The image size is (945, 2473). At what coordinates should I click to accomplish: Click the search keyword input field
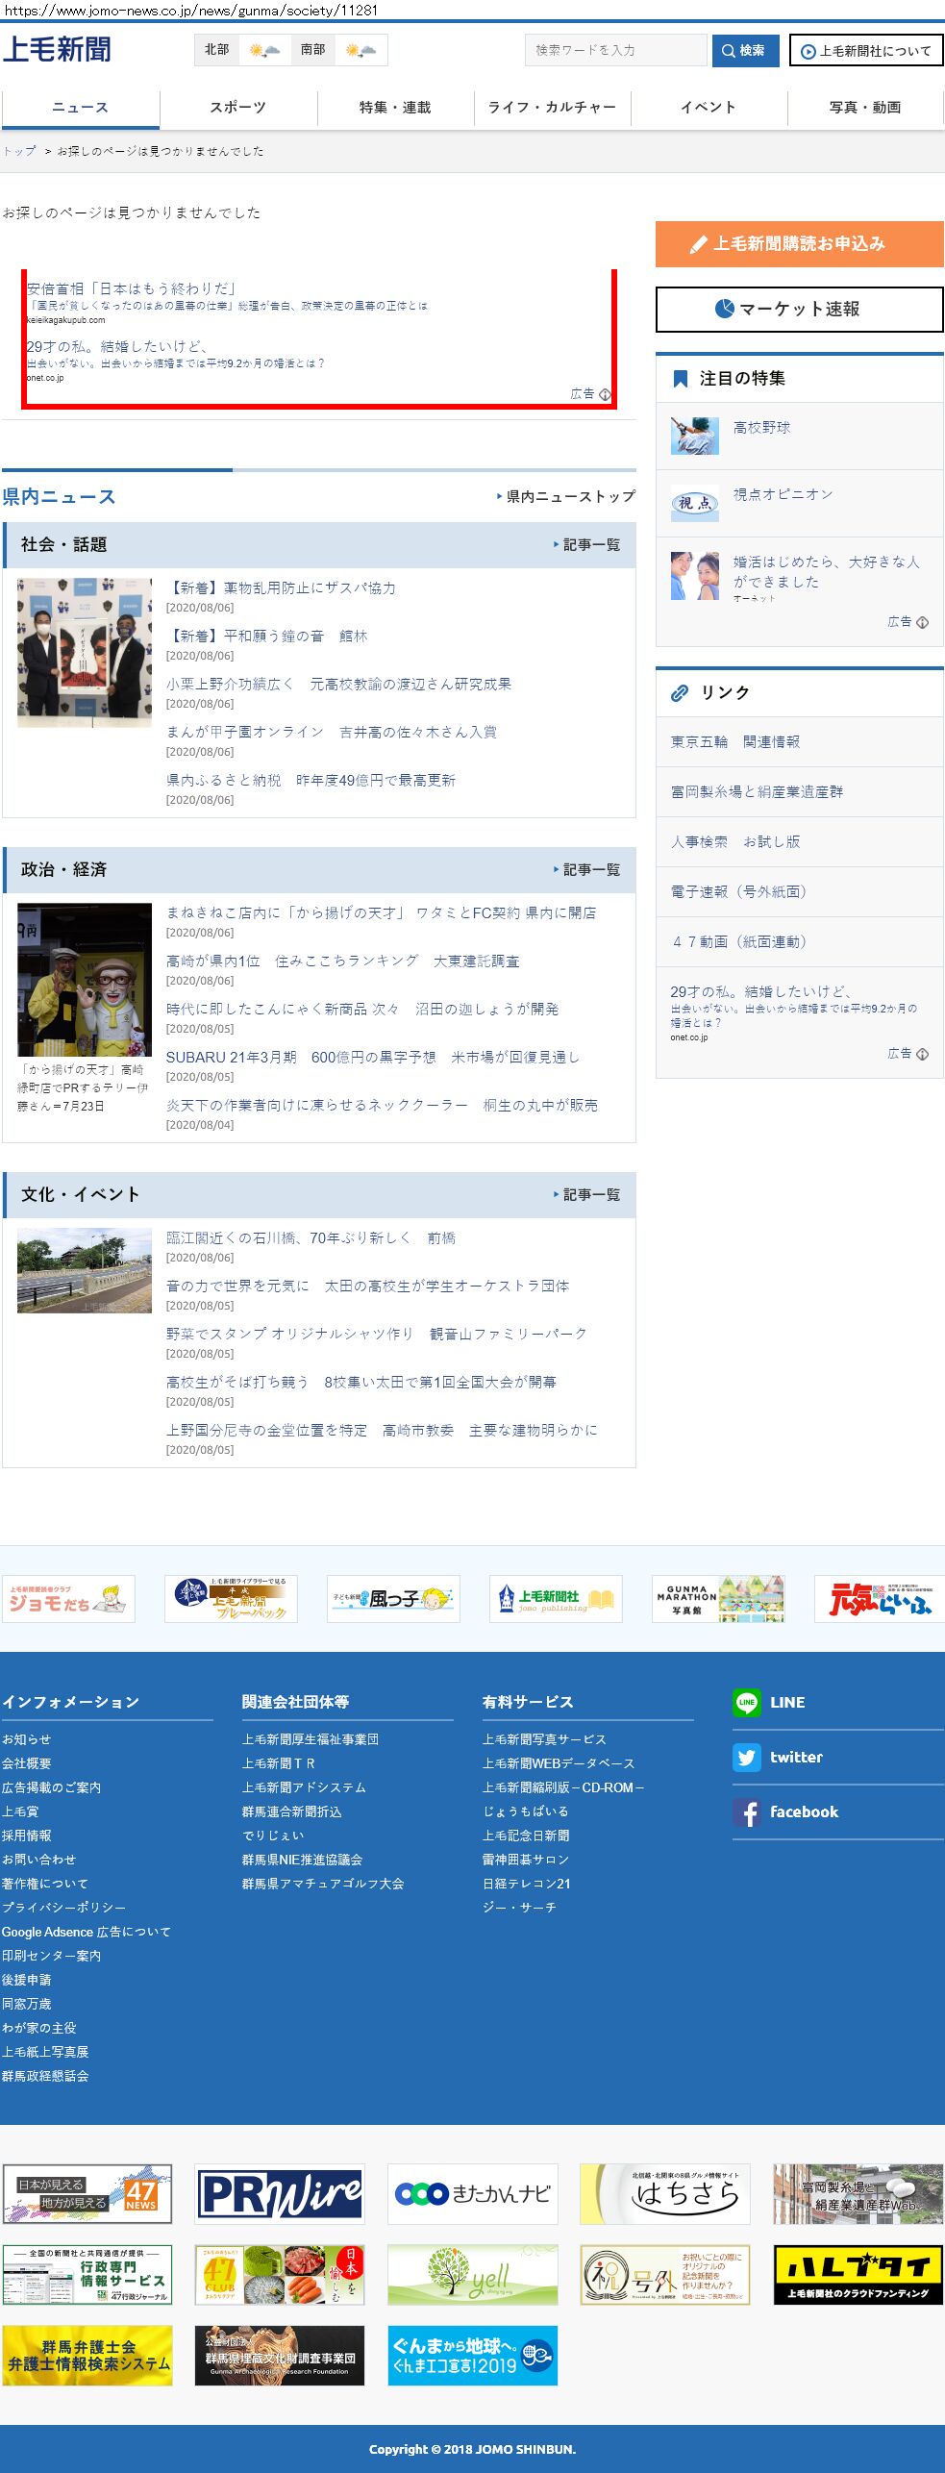[x=615, y=50]
